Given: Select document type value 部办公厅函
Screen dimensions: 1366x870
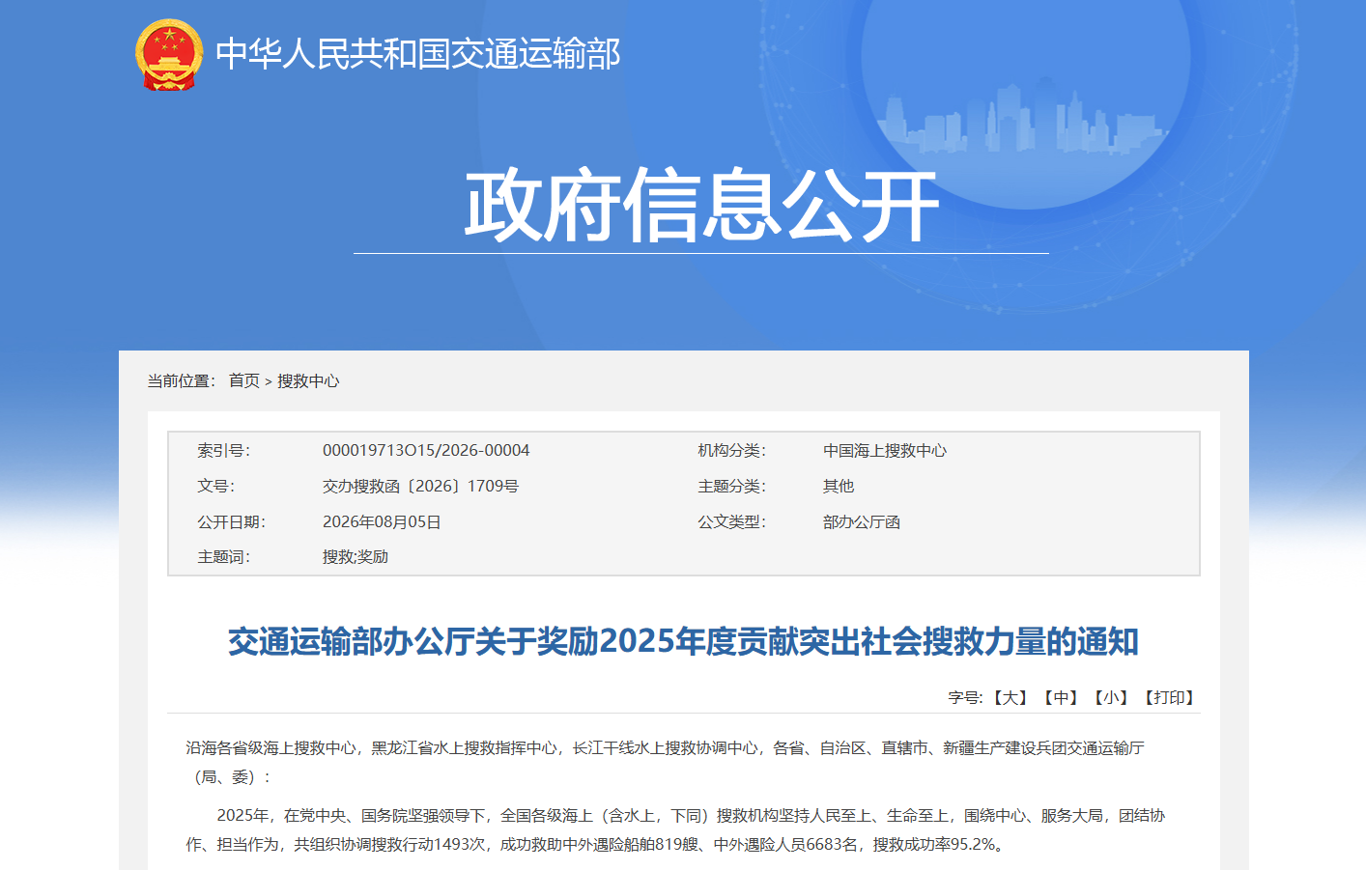Looking at the screenshot, I should click(862, 522).
